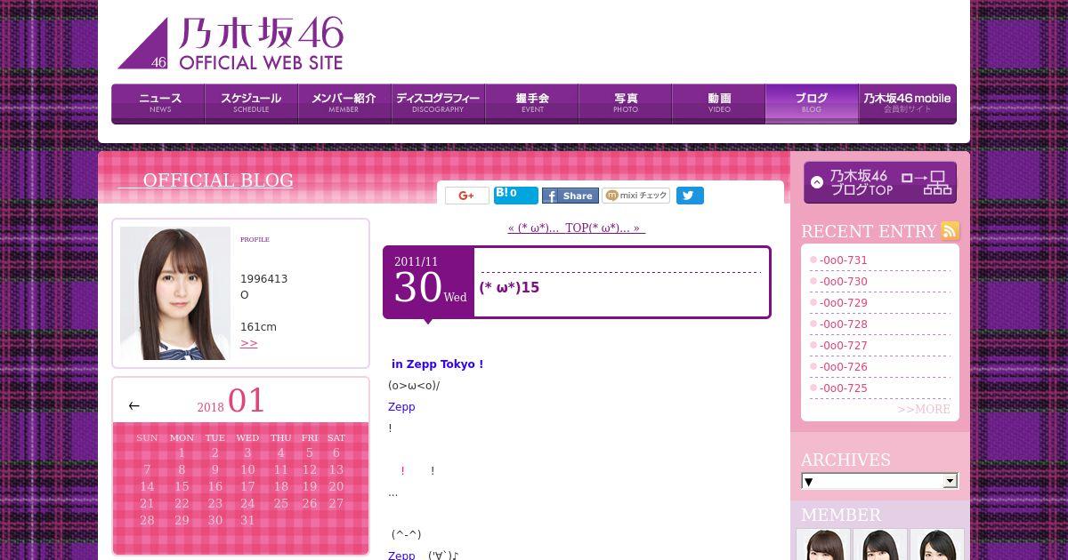The height and width of the screenshot is (560, 1068).
Task: Open recent entry -0o0-731
Action: [844, 260]
